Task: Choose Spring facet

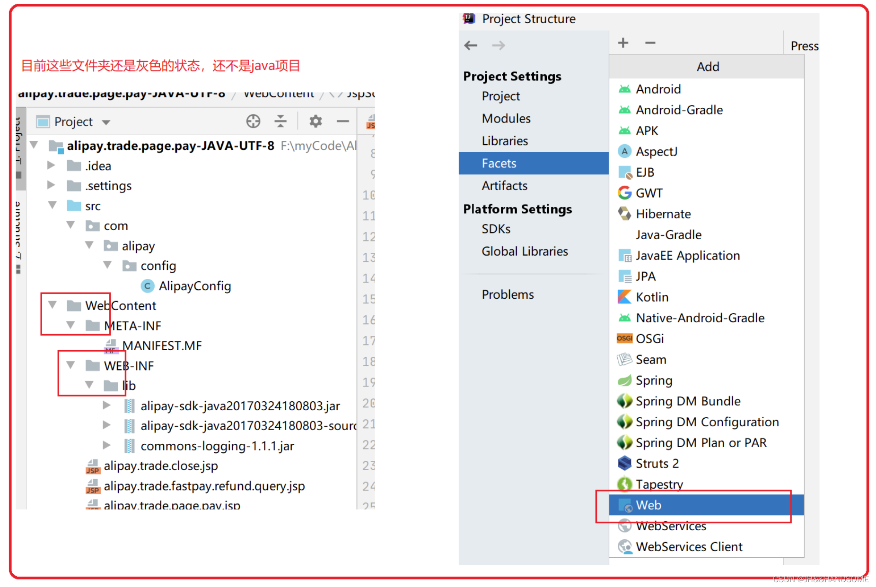Action: [x=706, y=380]
